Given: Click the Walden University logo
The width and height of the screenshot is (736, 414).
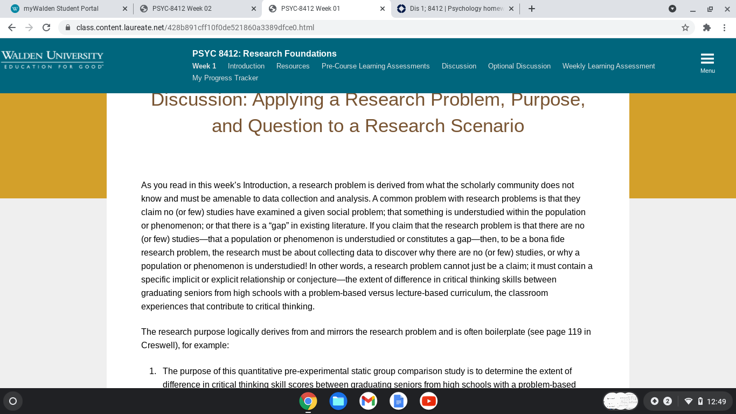Looking at the screenshot, I should [x=52, y=59].
